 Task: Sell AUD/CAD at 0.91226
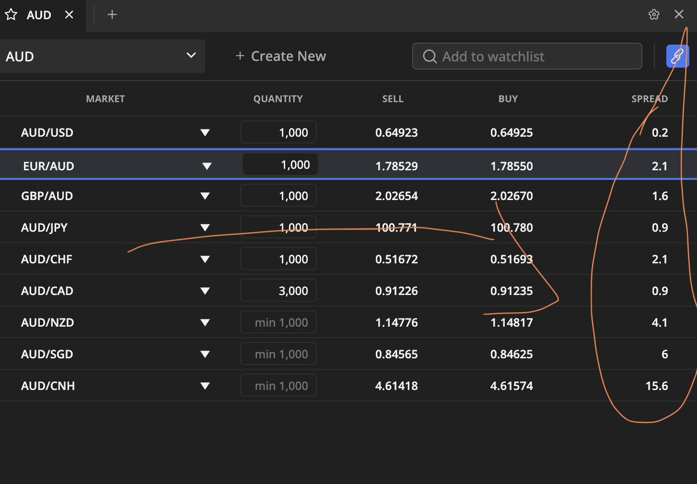pos(396,291)
